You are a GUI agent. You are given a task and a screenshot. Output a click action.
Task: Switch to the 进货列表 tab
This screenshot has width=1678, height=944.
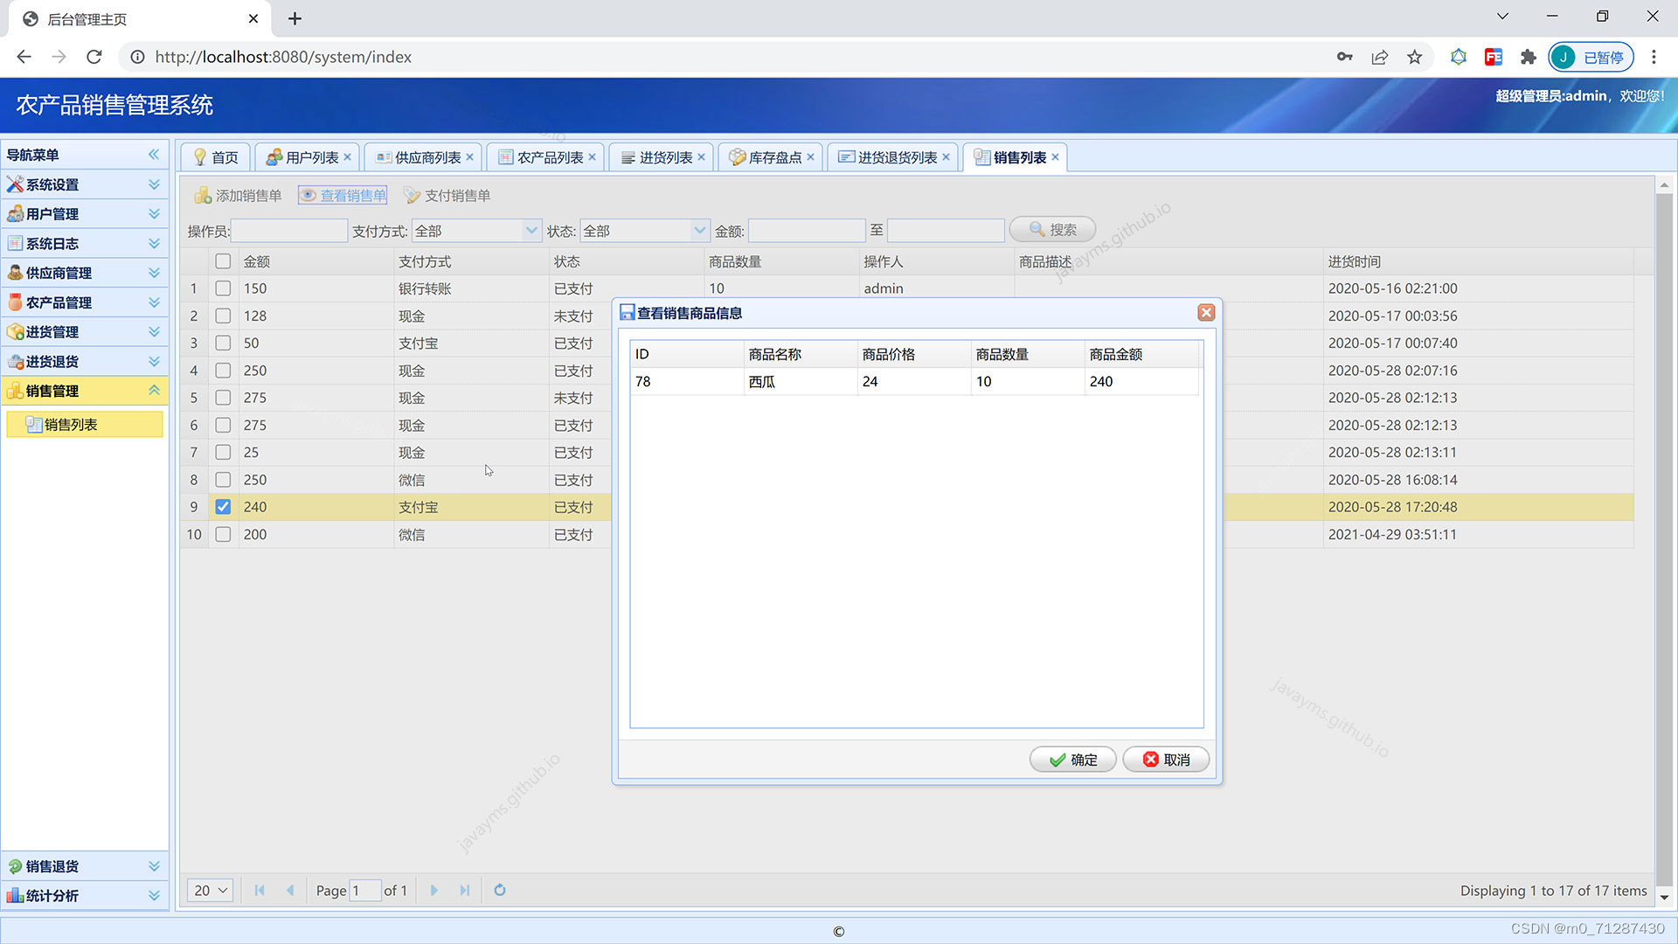pos(664,157)
